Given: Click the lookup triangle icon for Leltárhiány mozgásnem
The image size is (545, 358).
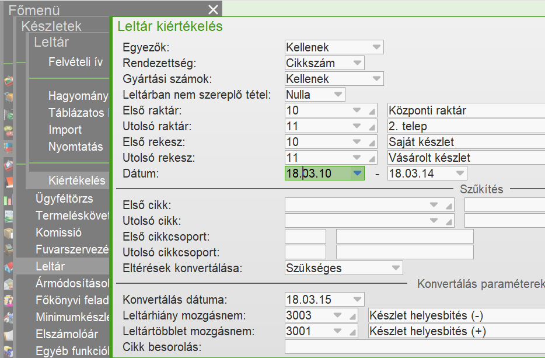Looking at the screenshot, I should 352,316.
